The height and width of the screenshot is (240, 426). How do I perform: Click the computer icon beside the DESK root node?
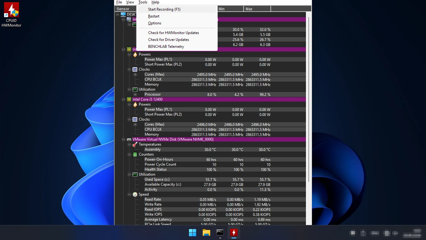click(x=123, y=14)
